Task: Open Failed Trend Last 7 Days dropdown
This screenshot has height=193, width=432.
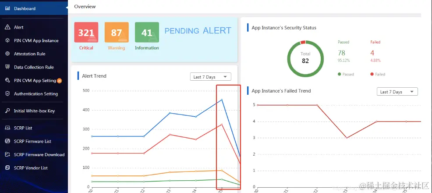Action: tap(397, 92)
